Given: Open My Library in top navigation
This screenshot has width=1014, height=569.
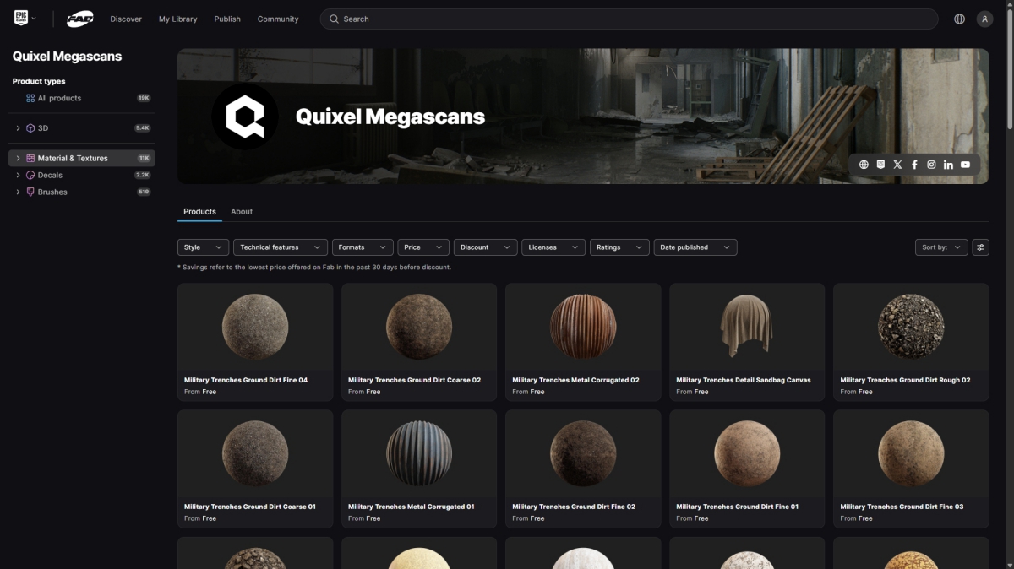Looking at the screenshot, I should pyautogui.click(x=177, y=19).
